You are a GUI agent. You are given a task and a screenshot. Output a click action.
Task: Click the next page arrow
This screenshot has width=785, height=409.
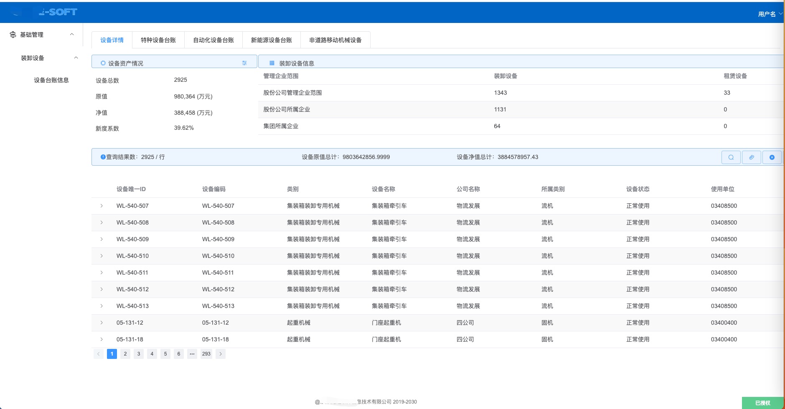[221, 354]
